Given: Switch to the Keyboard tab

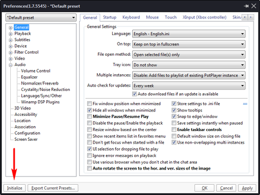Looking at the screenshot, I should (131, 17).
